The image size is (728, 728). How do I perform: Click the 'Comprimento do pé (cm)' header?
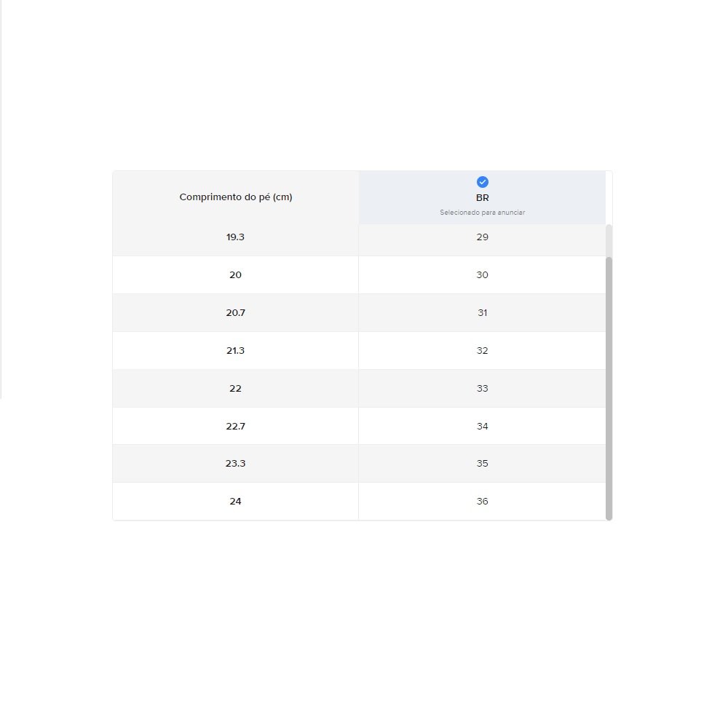[236, 197]
